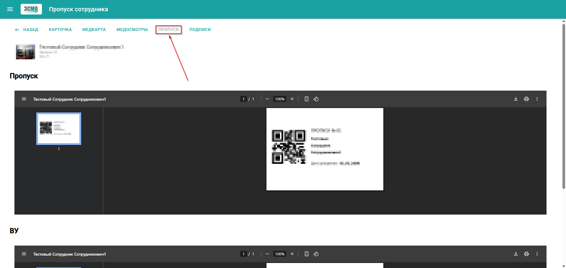This screenshot has height=268, width=566.
Task: Click the QR code pass page
Action: tap(325, 149)
